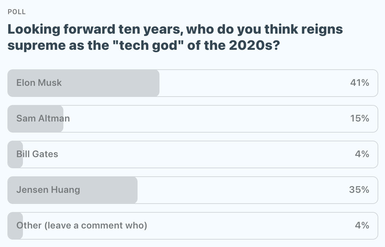
Task: Click the POLL label above the question
Action: [17, 12]
